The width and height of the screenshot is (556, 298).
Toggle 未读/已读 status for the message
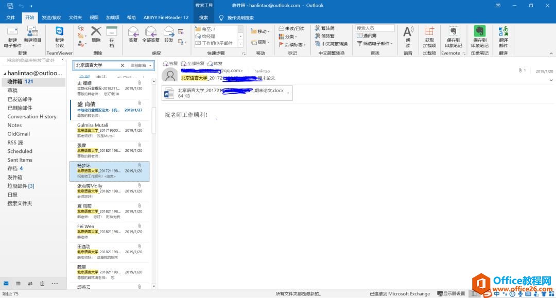tap(293, 28)
